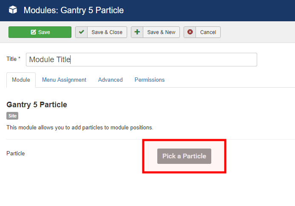Switch to the Menu Assignment tab
The height and width of the screenshot is (206, 295).
point(64,80)
